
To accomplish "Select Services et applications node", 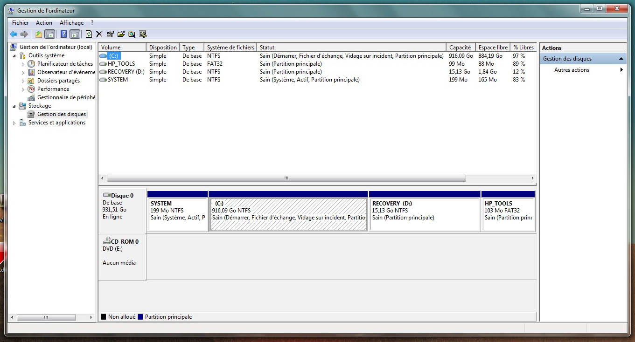I will (57, 123).
